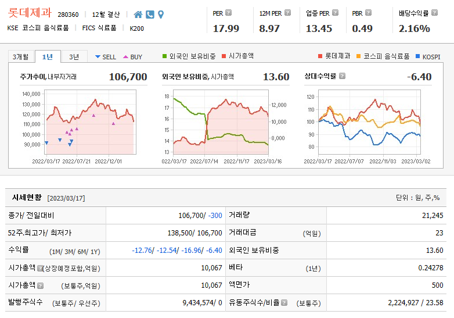This screenshot has width=454, height=318.
Task: Open the help icon next to 배당수익률
Action: tap(434, 13)
